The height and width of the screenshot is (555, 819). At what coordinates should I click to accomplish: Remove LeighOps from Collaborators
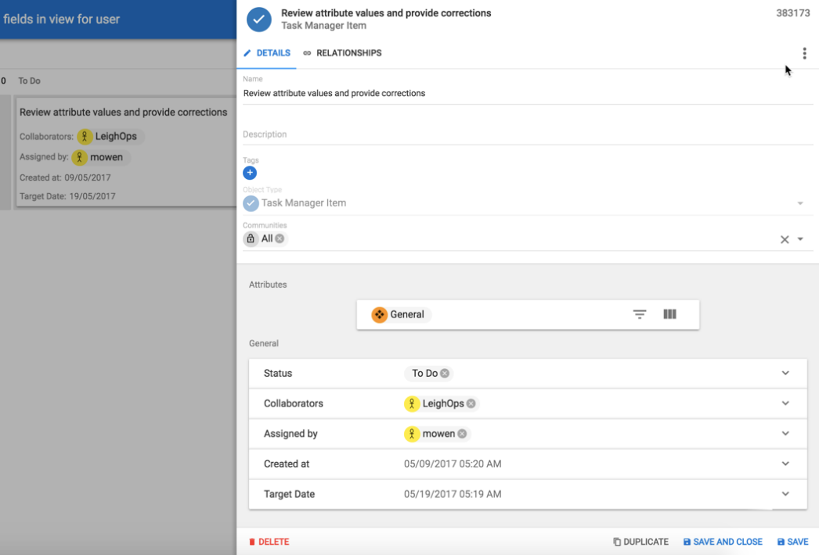(x=471, y=404)
